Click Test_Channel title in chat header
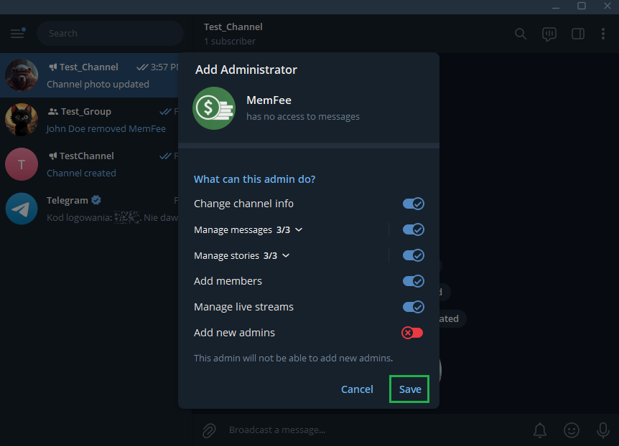This screenshot has width=619, height=446. click(x=233, y=27)
